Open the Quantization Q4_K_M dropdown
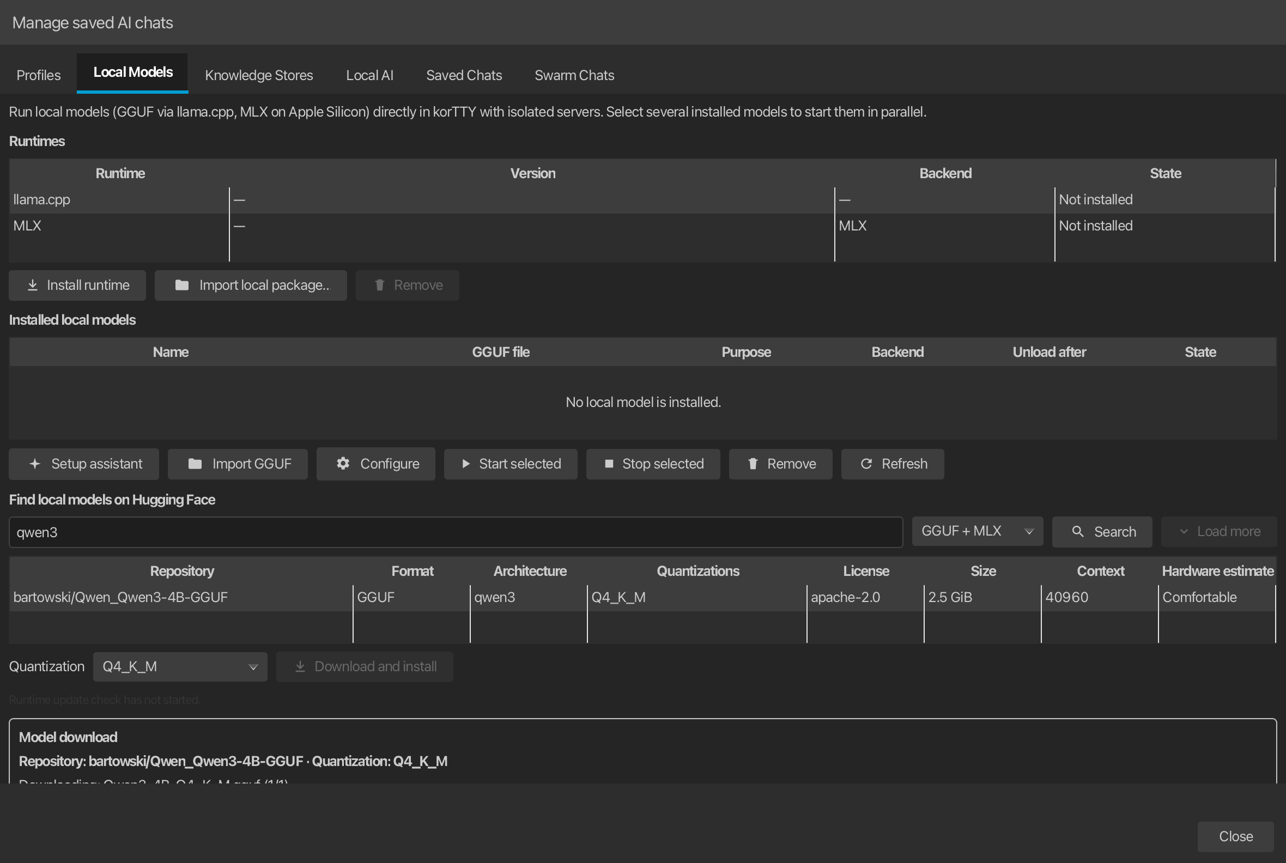Viewport: 1286px width, 863px height. [x=180, y=666]
